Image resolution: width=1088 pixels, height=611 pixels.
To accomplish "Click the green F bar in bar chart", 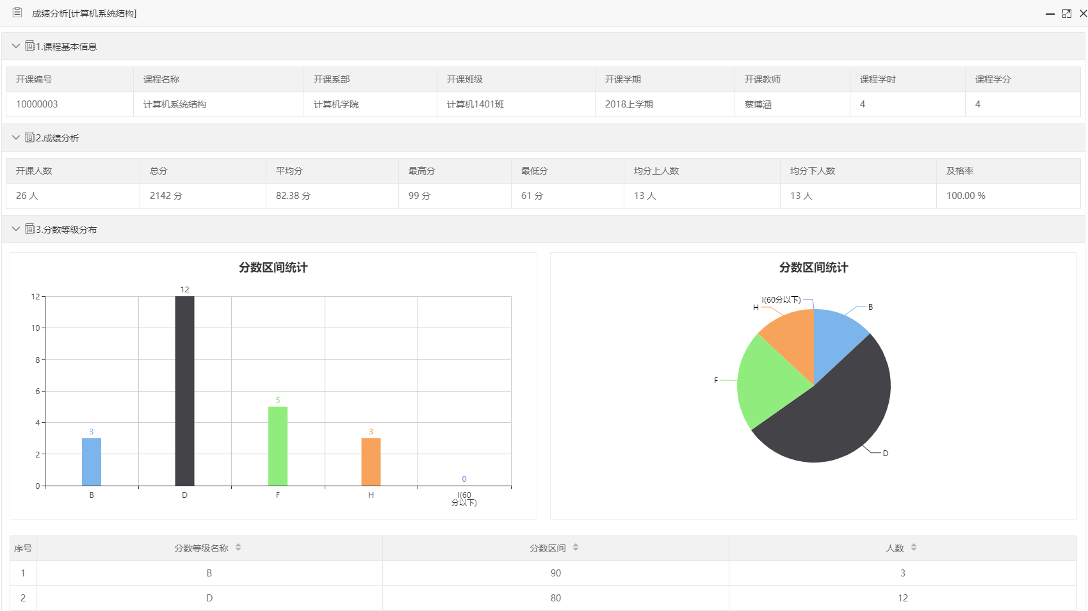I will [278, 446].
